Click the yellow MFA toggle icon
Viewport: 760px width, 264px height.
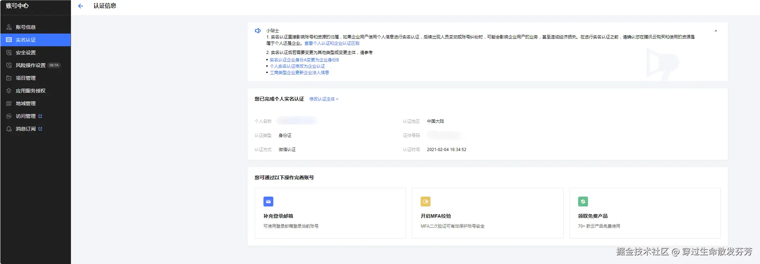pos(426,202)
